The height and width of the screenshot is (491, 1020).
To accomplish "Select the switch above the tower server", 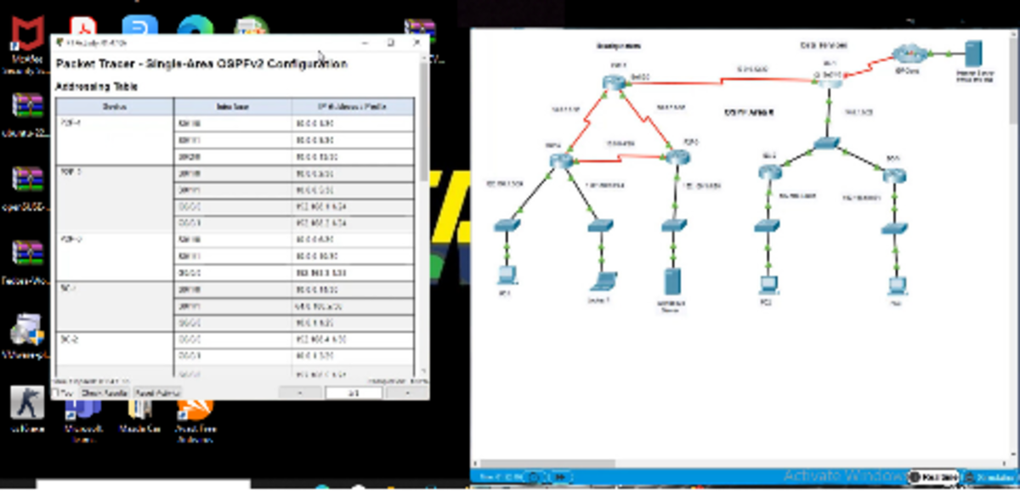I will (672, 224).
